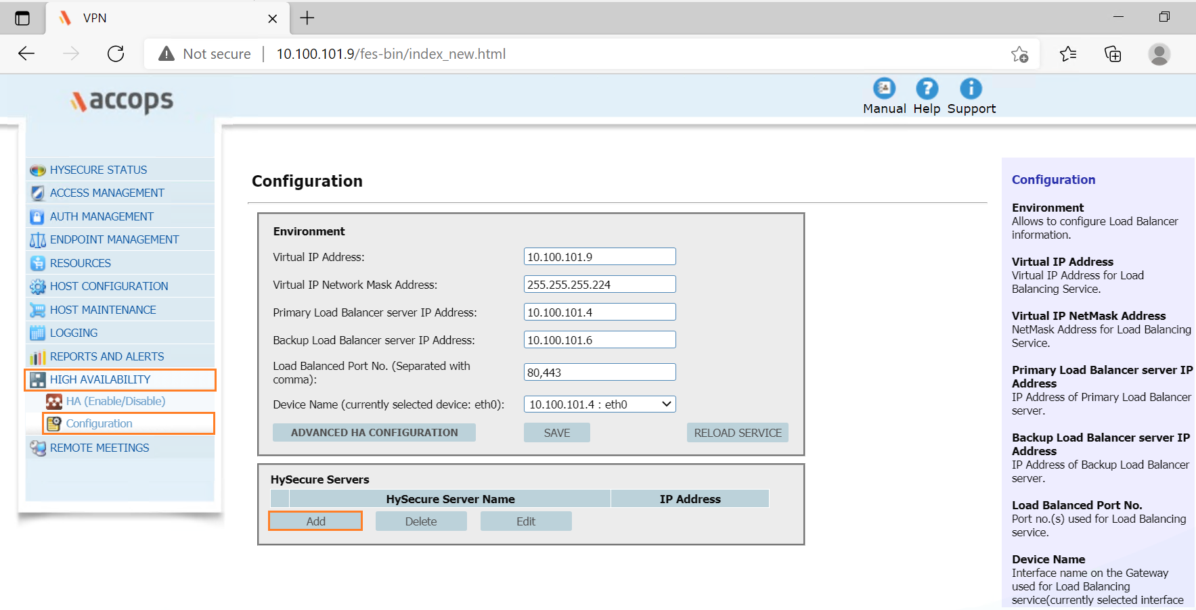1196x610 pixels.
Task: Open a new browser tab
Action: [307, 18]
